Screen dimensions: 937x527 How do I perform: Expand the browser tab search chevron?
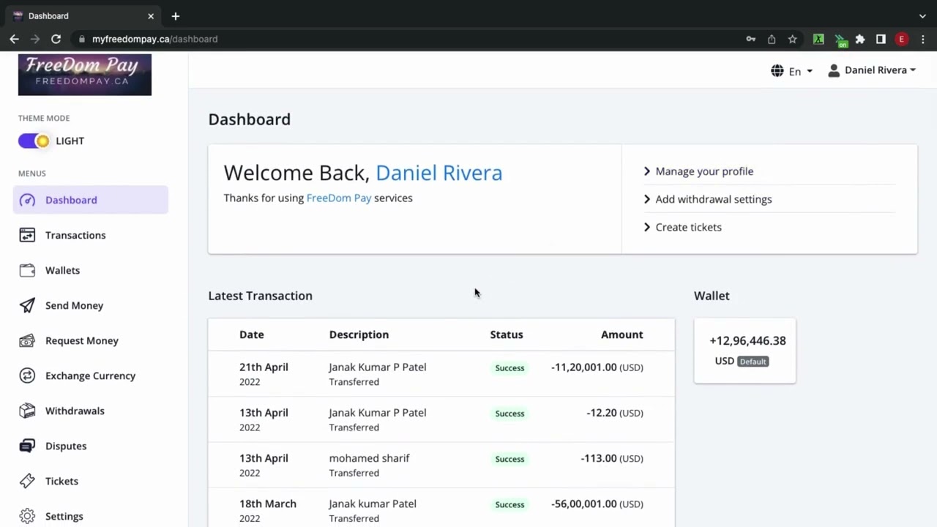[x=922, y=15]
